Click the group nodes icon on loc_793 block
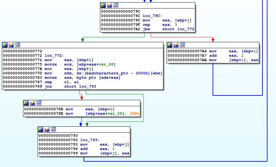276x167 pixels. coord(54,130)
